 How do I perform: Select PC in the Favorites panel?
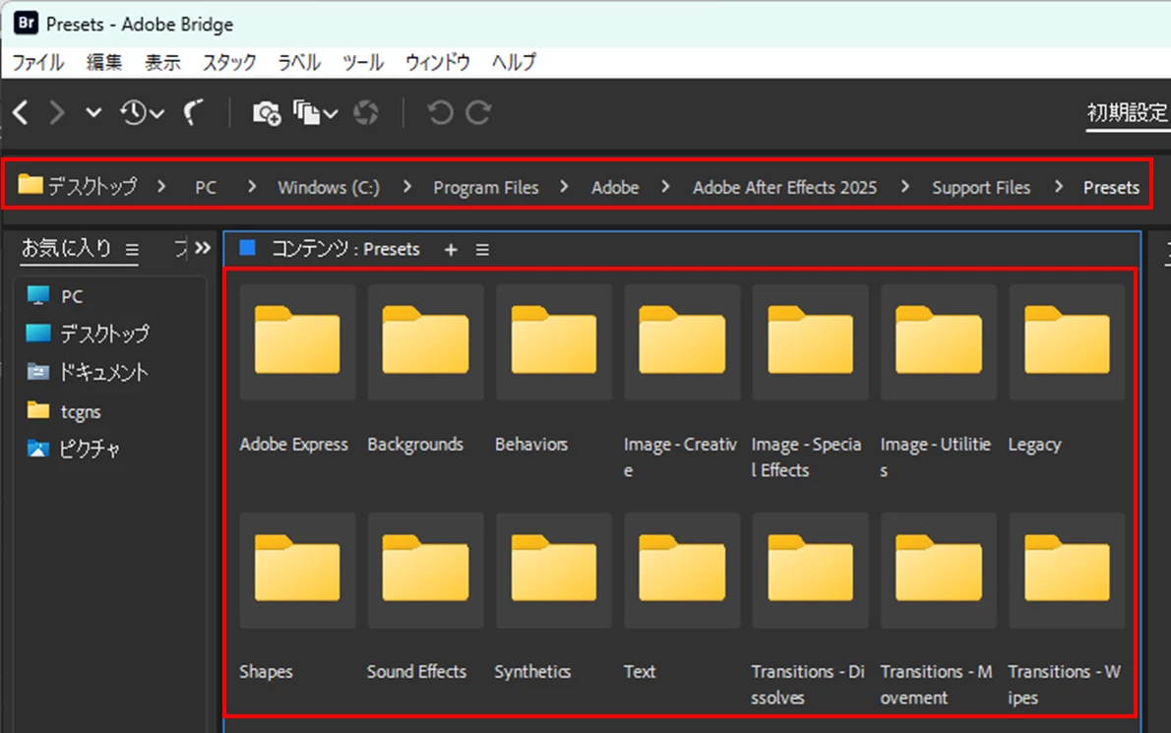54,296
